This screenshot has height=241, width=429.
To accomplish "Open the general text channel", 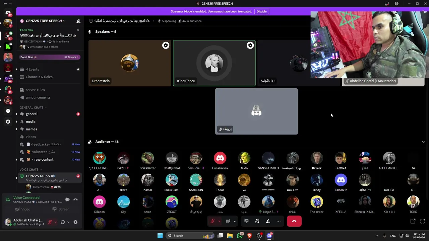I will pos(50,114).
